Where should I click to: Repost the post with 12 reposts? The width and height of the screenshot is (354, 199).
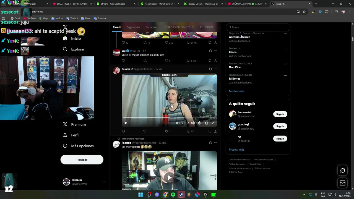(x=147, y=43)
